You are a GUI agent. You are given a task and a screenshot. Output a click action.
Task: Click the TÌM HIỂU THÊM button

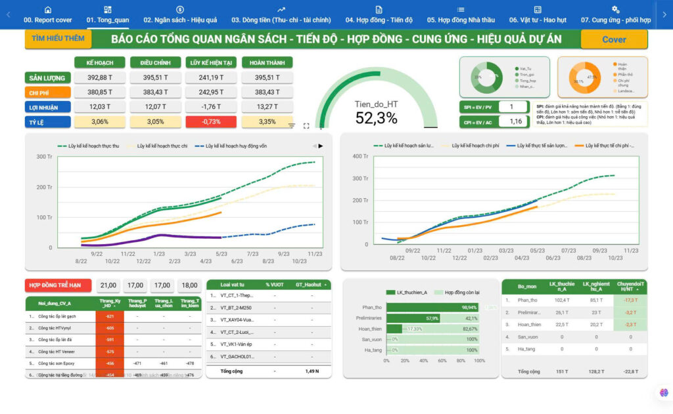coord(58,39)
